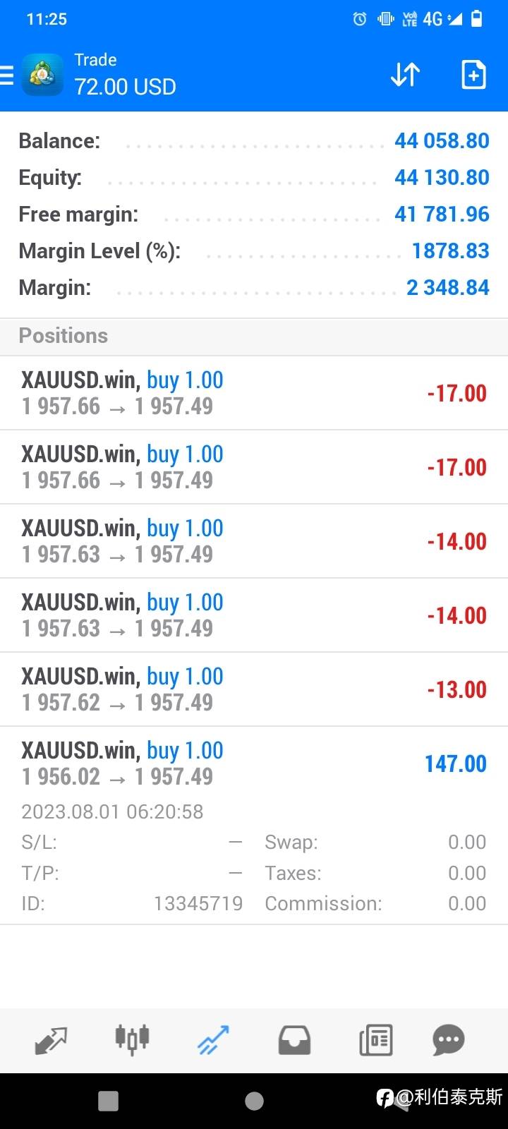Viewport: 508px width, 1129px height.
Task: Tap the MetaTrader app logo
Action: tap(42, 75)
